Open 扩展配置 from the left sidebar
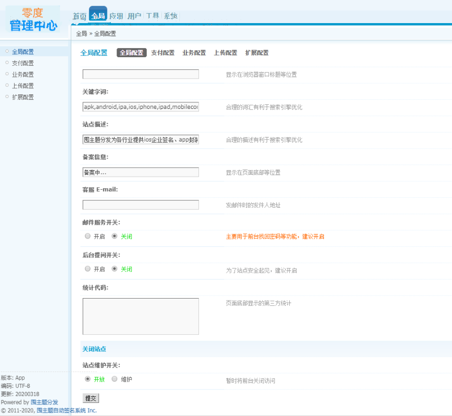Viewport: 452px width, 416px height. 22,97
